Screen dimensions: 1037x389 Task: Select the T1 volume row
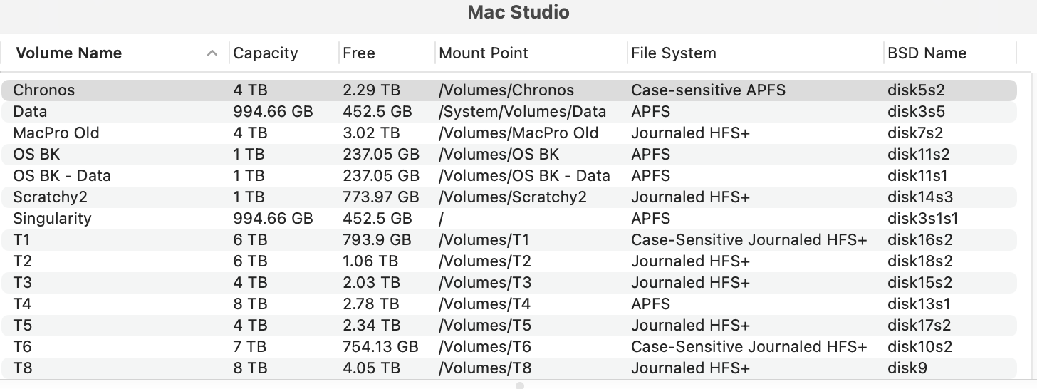coord(22,240)
